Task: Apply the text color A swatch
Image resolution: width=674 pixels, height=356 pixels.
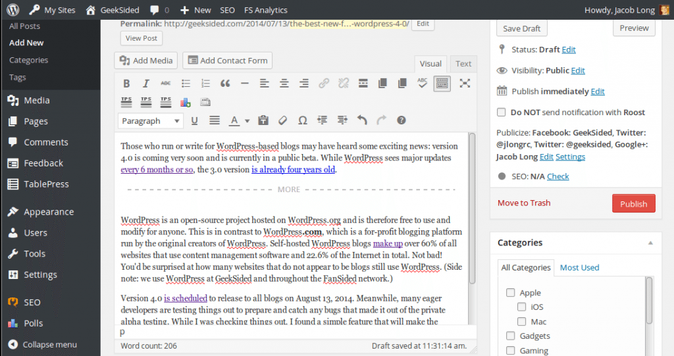Action: pos(234,121)
